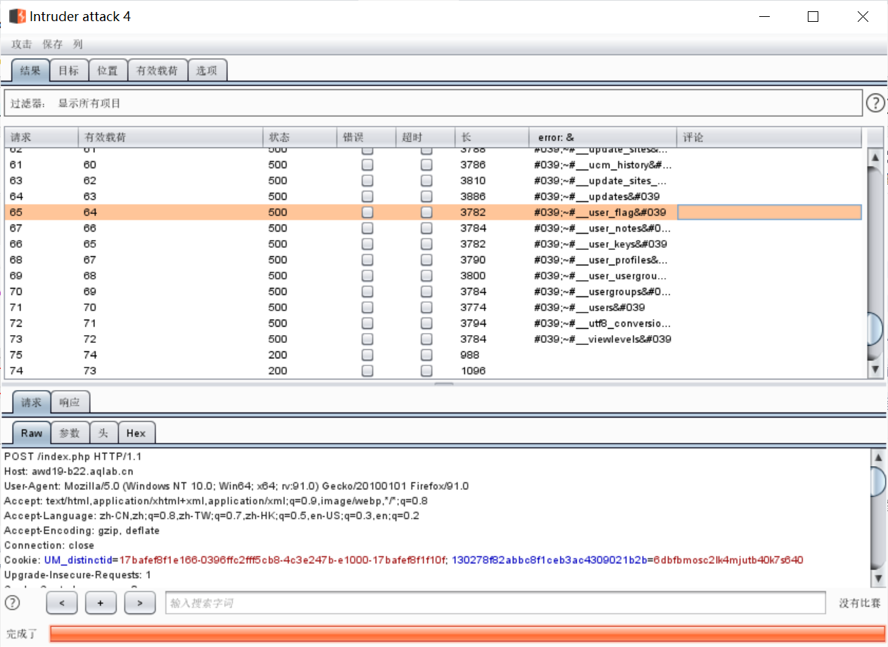Switch to the 位置 tab

coord(108,70)
